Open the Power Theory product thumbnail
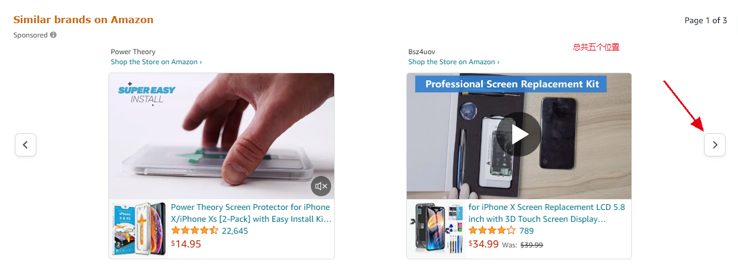The height and width of the screenshot is (270, 738). point(139,229)
